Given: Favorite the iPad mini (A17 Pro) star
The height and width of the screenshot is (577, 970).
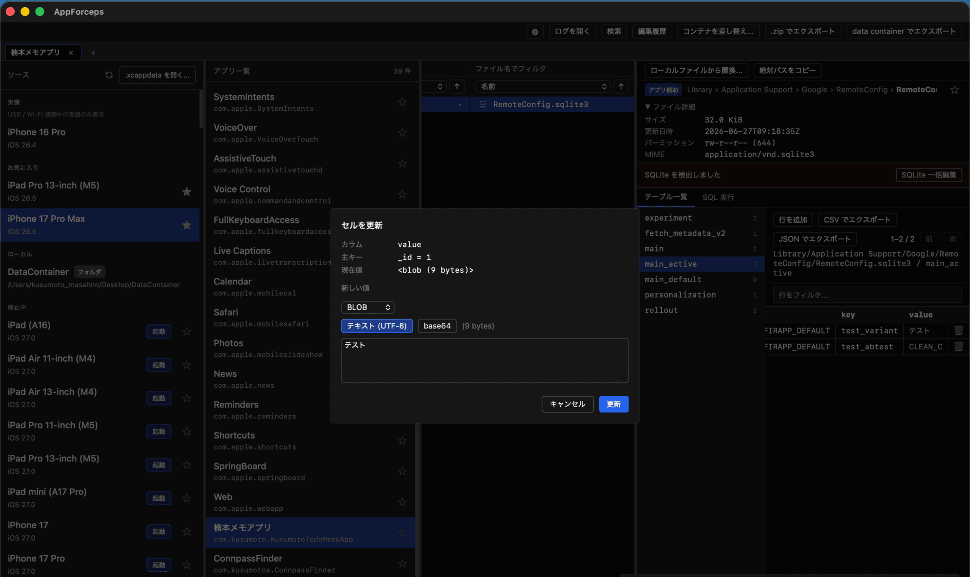Looking at the screenshot, I should [187, 498].
